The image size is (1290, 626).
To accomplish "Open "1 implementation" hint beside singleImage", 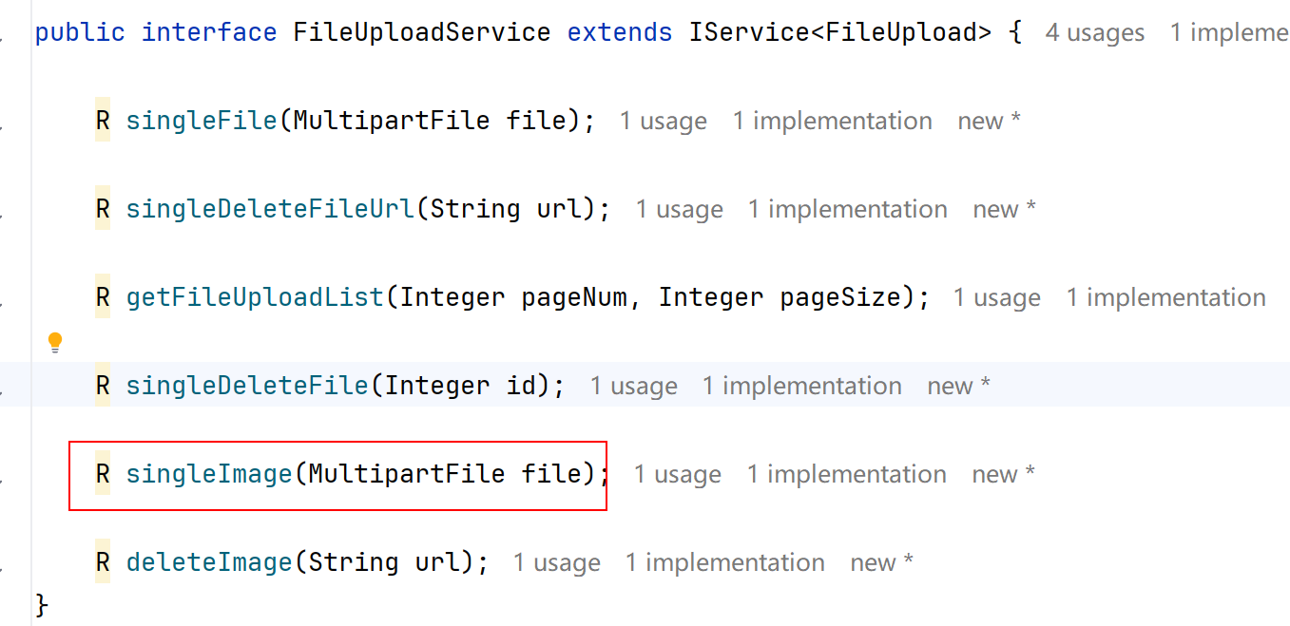I will (x=846, y=475).
